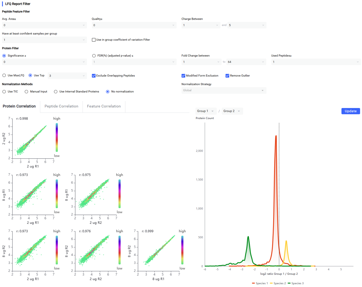Click the Avg. Area dropdown chevron
This screenshot has height=287, width=362.
click(83, 25)
